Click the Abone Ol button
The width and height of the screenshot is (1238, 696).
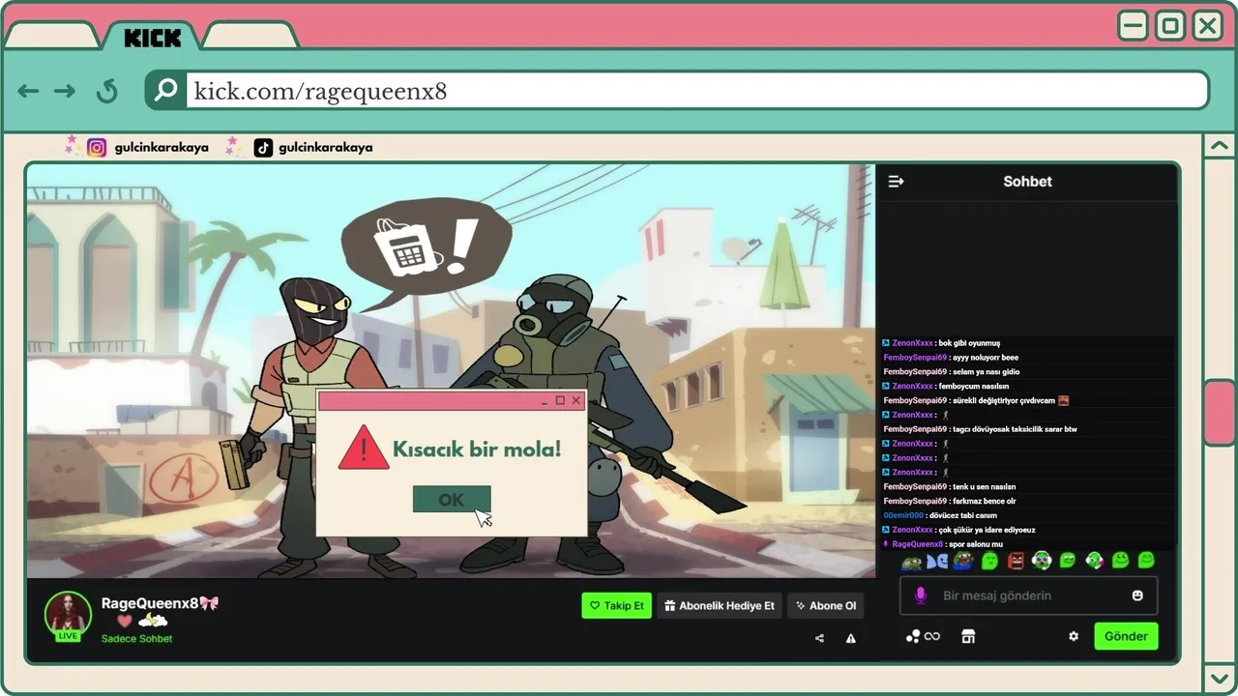pyautogui.click(x=826, y=606)
